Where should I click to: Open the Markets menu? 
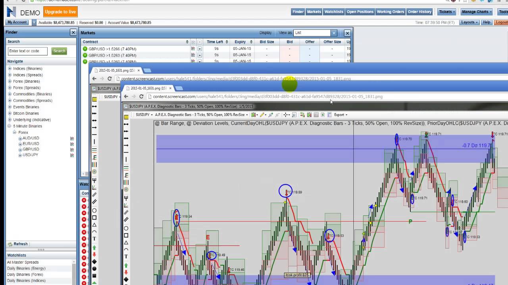[x=314, y=12]
